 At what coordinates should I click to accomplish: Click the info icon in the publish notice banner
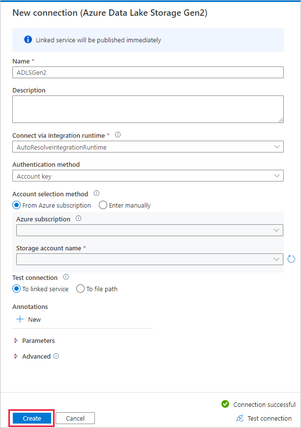pyautogui.click(x=28, y=40)
